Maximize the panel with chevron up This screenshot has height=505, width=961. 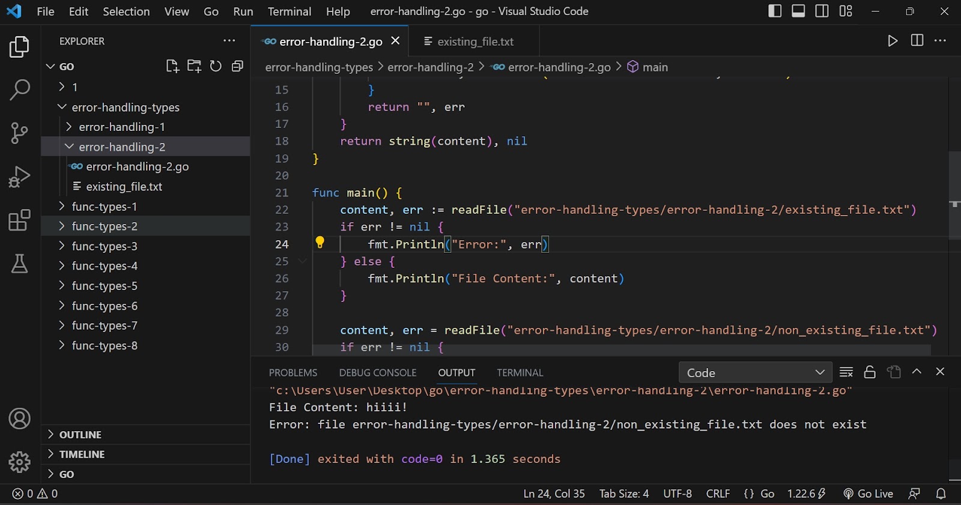click(917, 372)
